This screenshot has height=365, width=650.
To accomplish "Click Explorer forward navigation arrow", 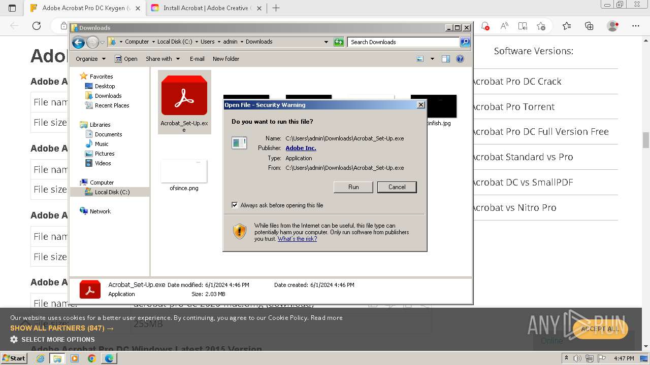I will (92, 42).
